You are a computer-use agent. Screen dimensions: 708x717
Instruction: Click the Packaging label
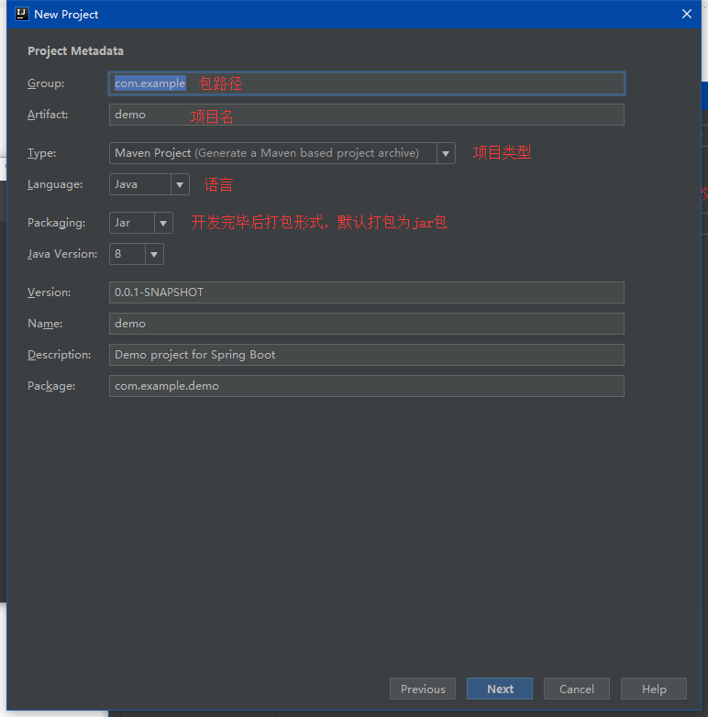pyautogui.click(x=56, y=223)
